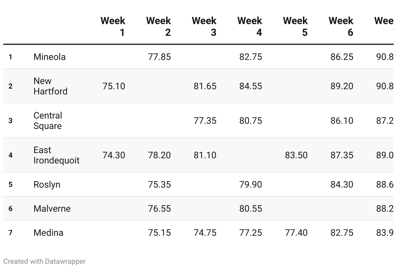Viewport: 397px width, 269px height.
Task: Select Malverne's Week 4 value 80.55
Action: [251, 209]
